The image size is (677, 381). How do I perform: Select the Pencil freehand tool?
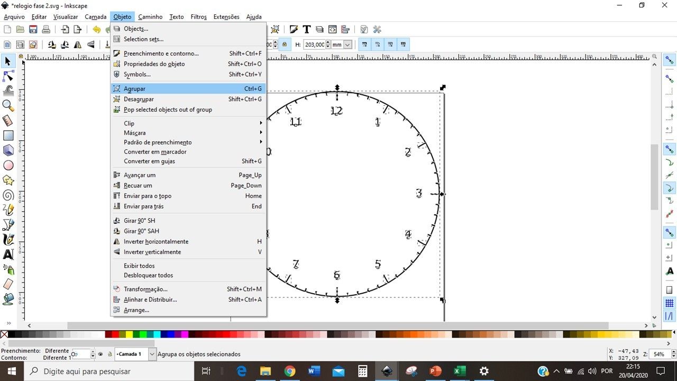[x=8, y=210]
